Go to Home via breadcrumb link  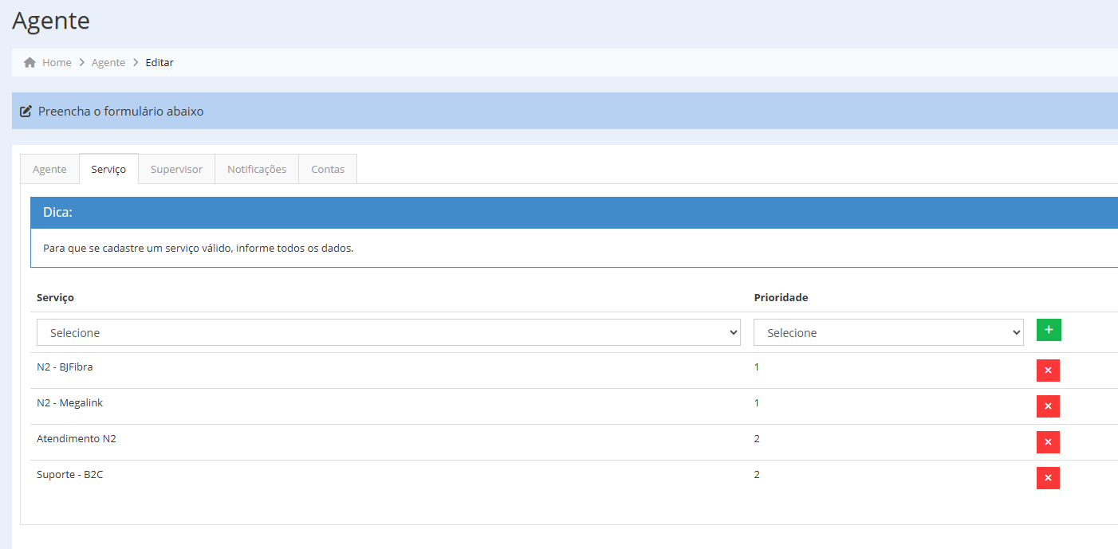point(57,62)
